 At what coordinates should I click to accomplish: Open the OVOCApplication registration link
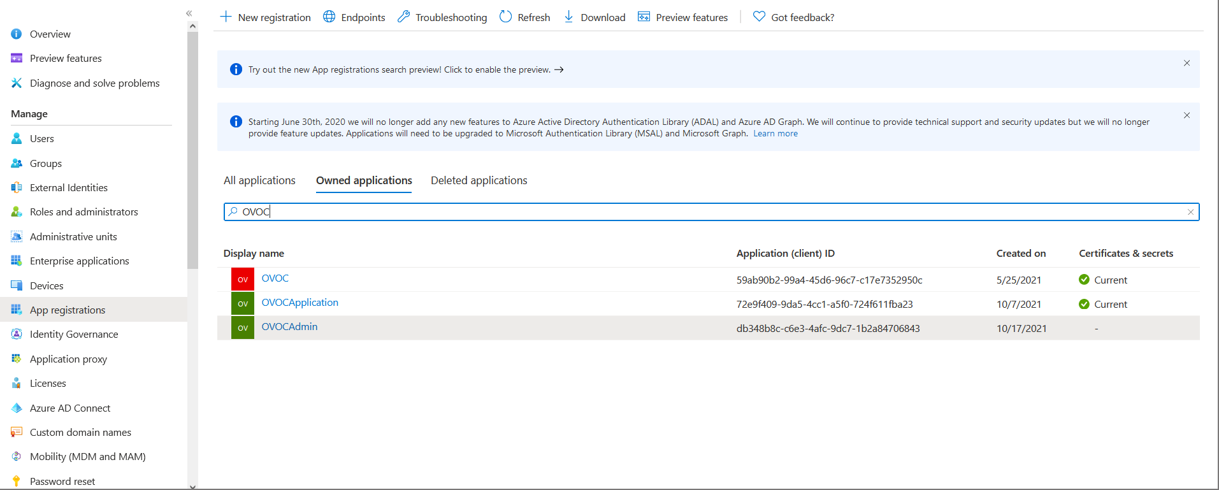299,303
